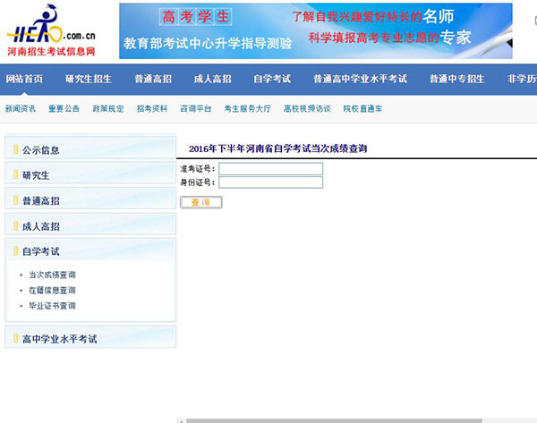Visit the 考生服务大厅 link

247,108
